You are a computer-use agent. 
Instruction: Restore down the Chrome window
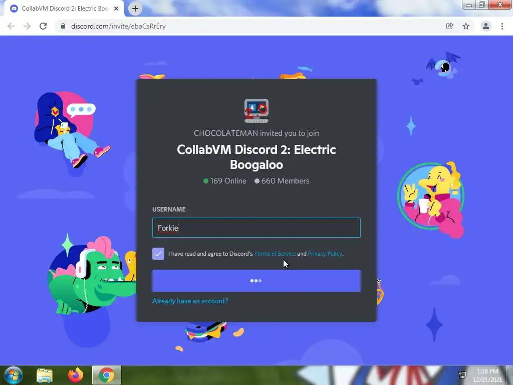pos(482,5)
